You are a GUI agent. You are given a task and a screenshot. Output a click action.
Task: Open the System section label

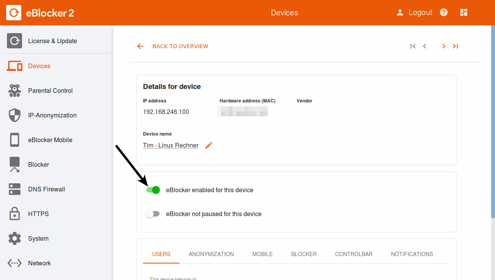38,238
